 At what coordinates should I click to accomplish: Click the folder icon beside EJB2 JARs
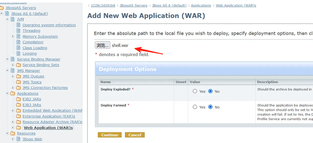(18, 99)
